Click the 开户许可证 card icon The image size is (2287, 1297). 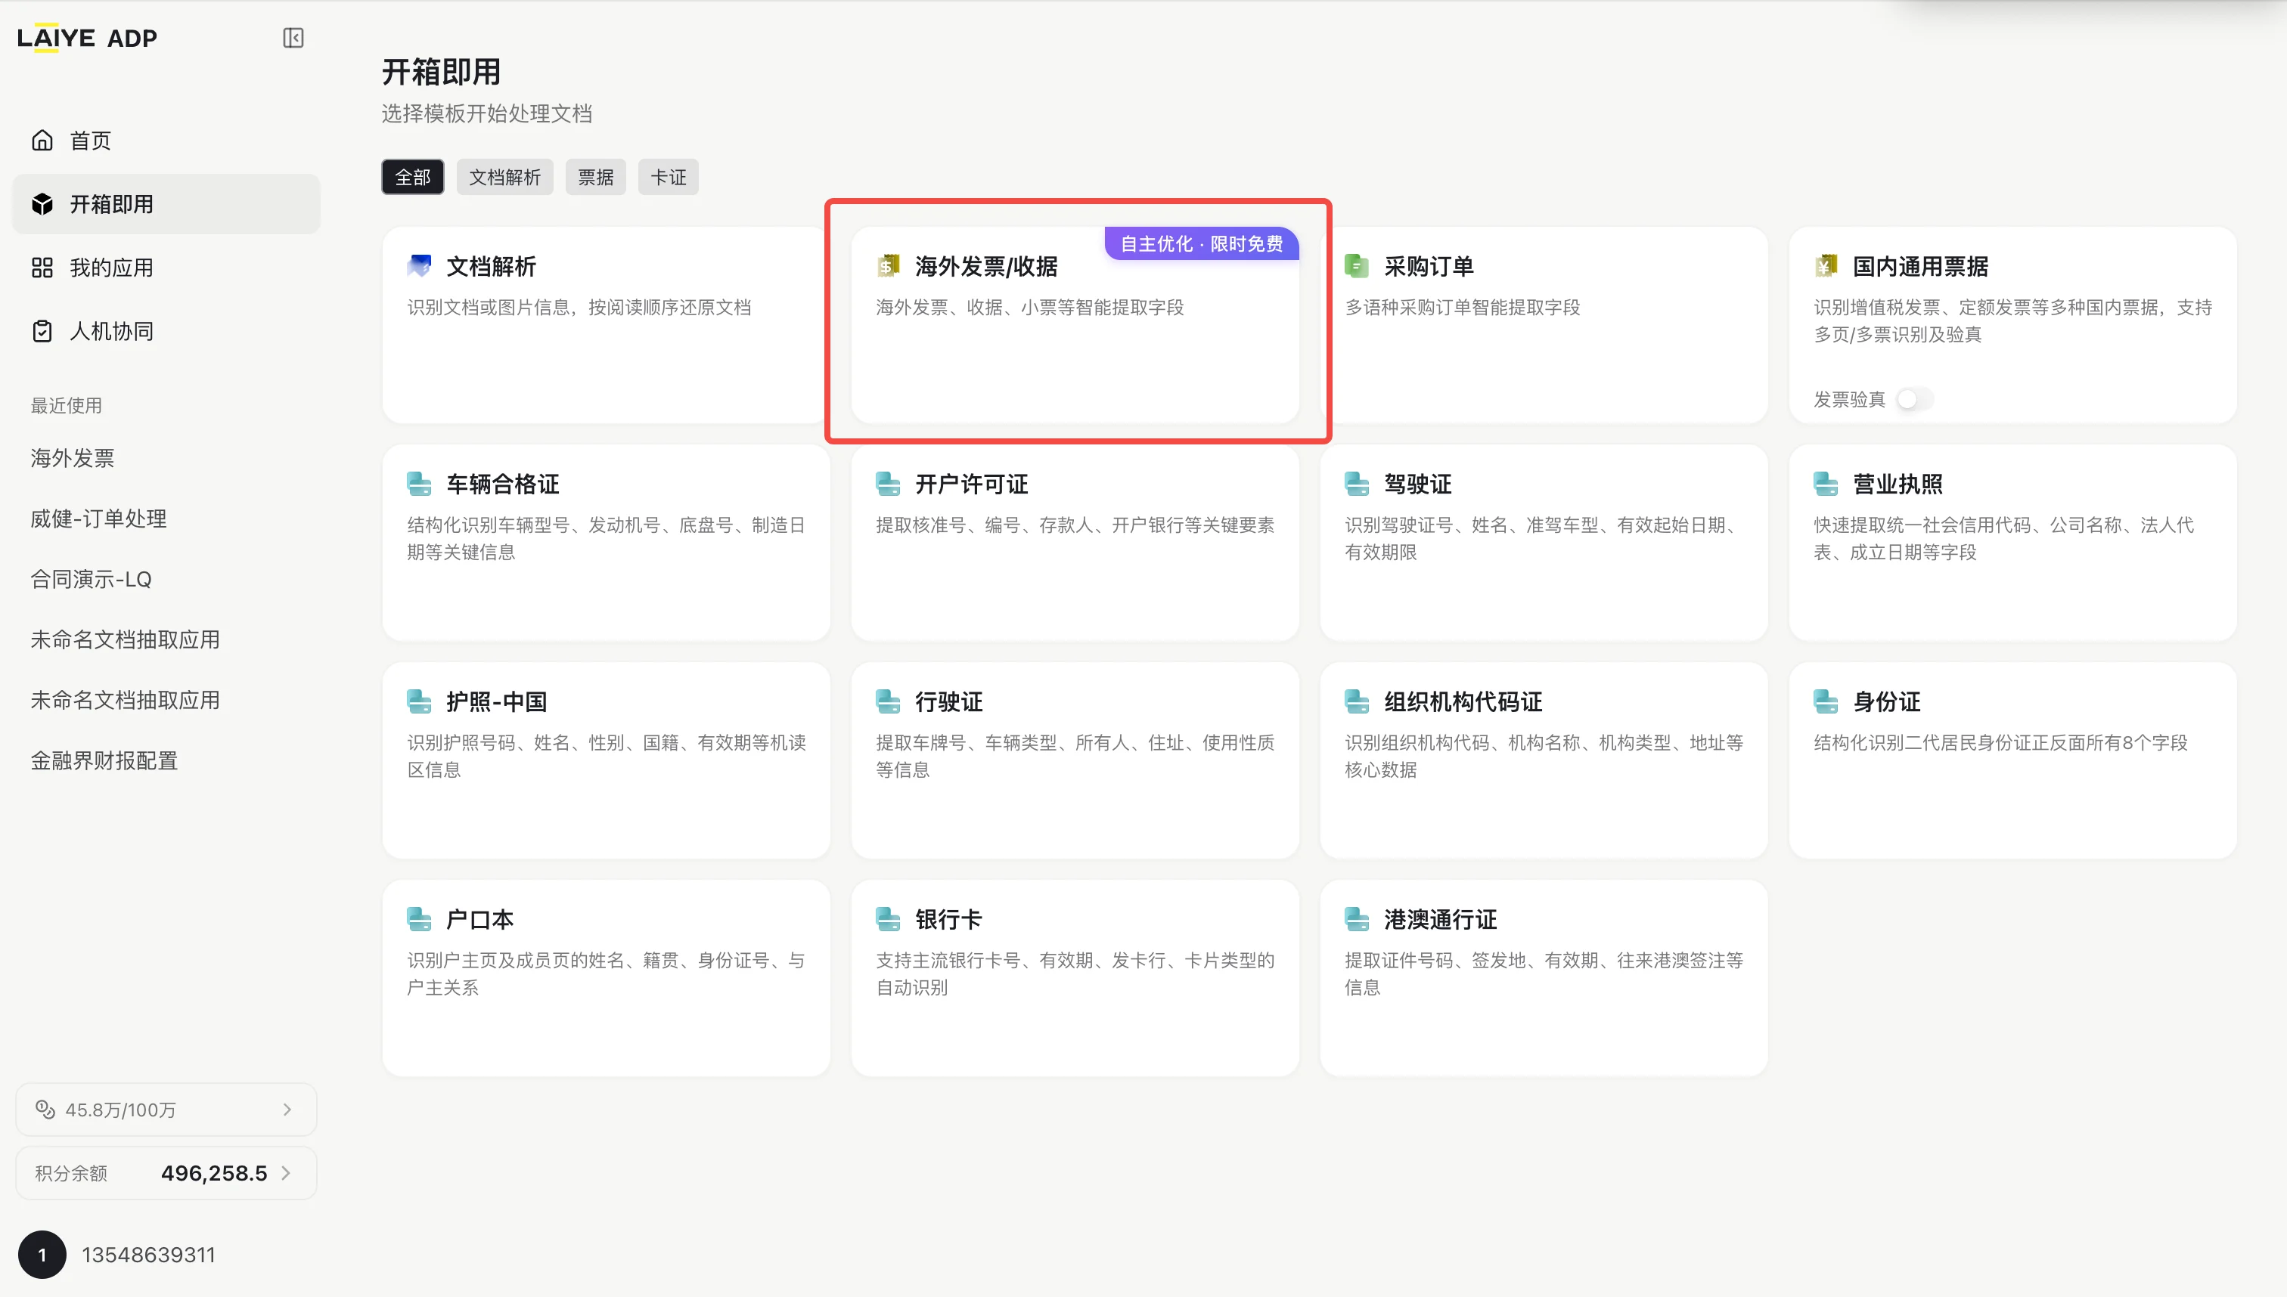pyautogui.click(x=888, y=484)
